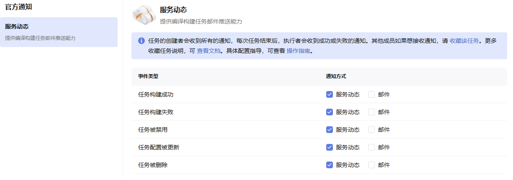Select 服务动态 item in left sidebar
This screenshot has width=513, height=180.
click(59, 32)
